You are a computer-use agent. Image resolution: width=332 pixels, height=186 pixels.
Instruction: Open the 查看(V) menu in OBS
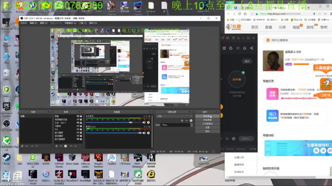click(44, 23)
